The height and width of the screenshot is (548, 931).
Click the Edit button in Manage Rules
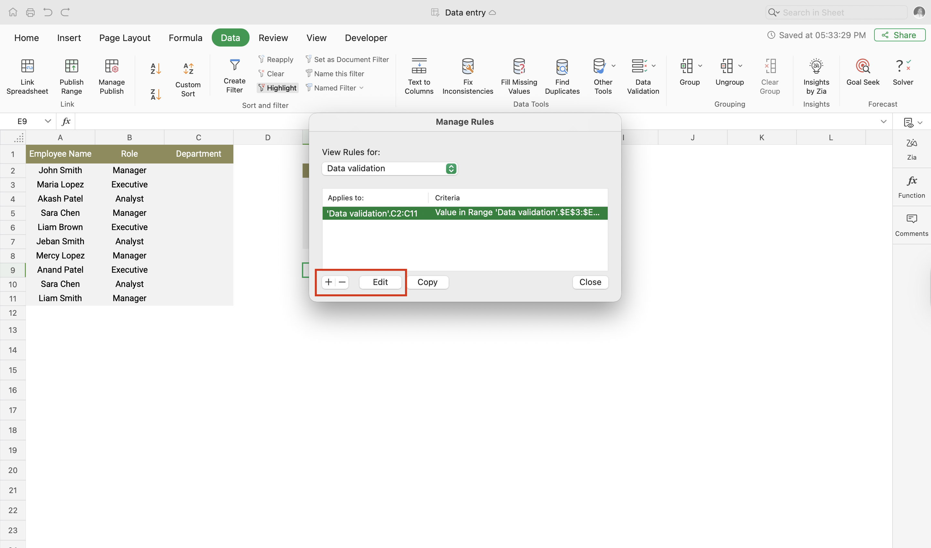tap(380, 282)
